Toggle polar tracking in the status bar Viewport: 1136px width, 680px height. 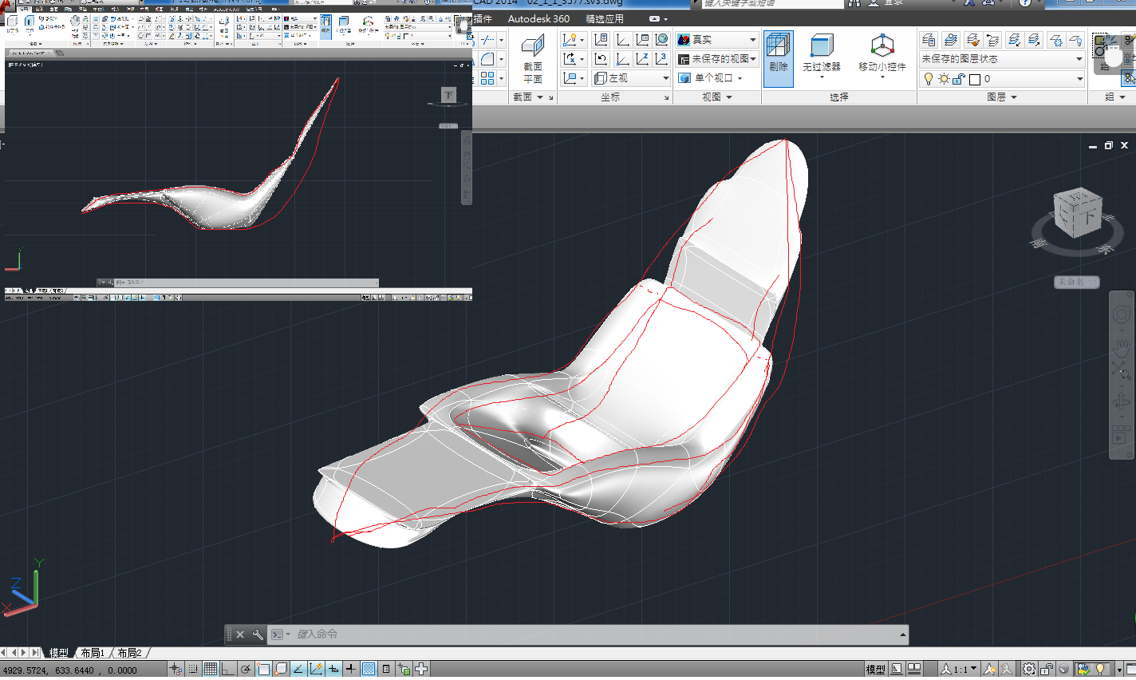pos(247,669)
